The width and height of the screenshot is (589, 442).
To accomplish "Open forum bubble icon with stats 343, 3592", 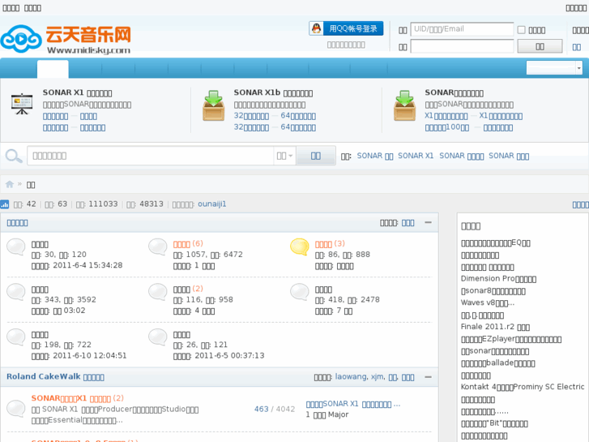I will 16,292.
